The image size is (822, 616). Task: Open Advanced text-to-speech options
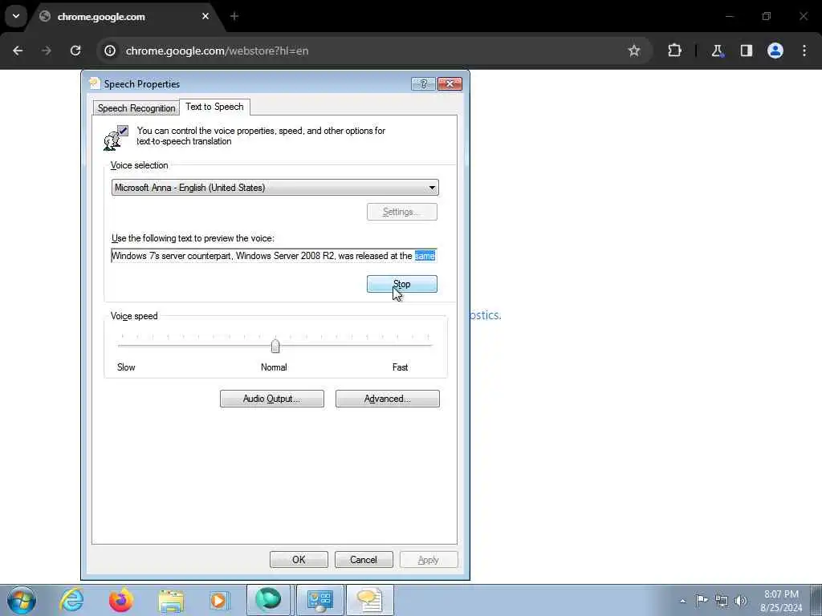tap(388, 399)
